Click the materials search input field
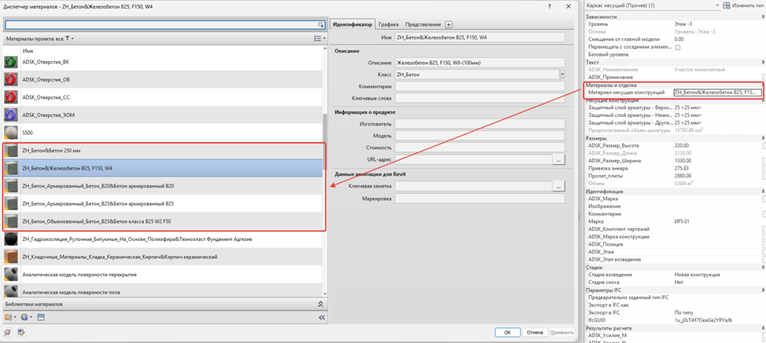This screenshot has height=343, width=766. tap(161, 24)
